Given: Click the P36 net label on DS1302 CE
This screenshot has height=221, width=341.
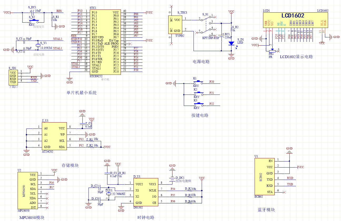Looking at the screenshot, I should (x=173, y=202).
